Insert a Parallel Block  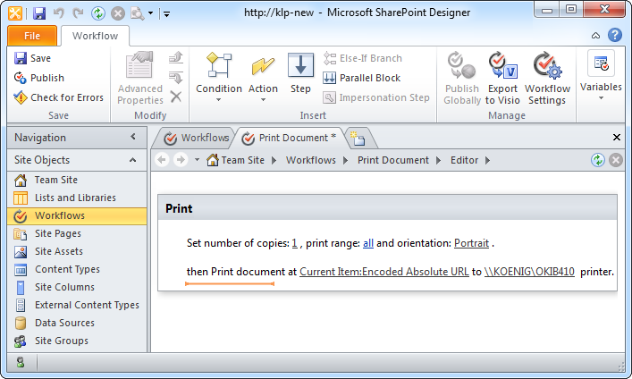(362, 78)
